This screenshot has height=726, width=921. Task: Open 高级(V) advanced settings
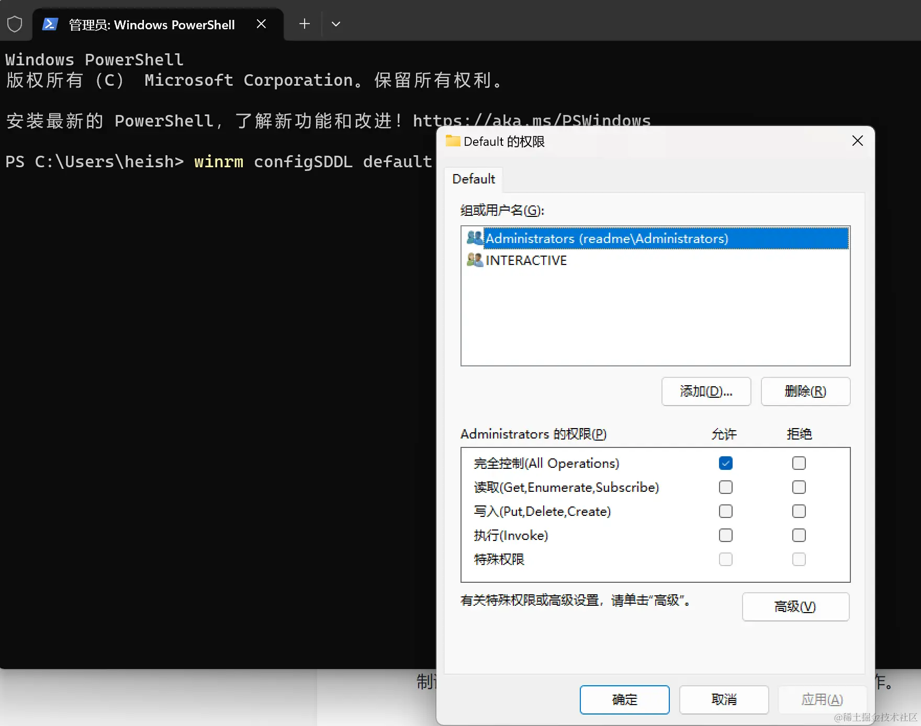coord(795,607)
